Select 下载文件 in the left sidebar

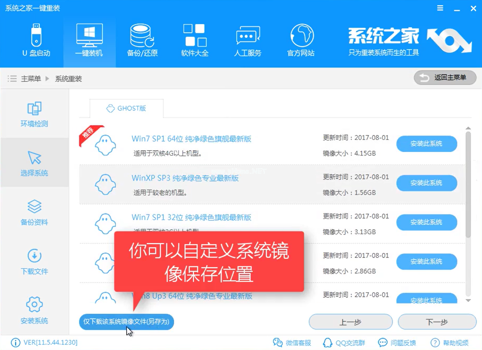35,261
